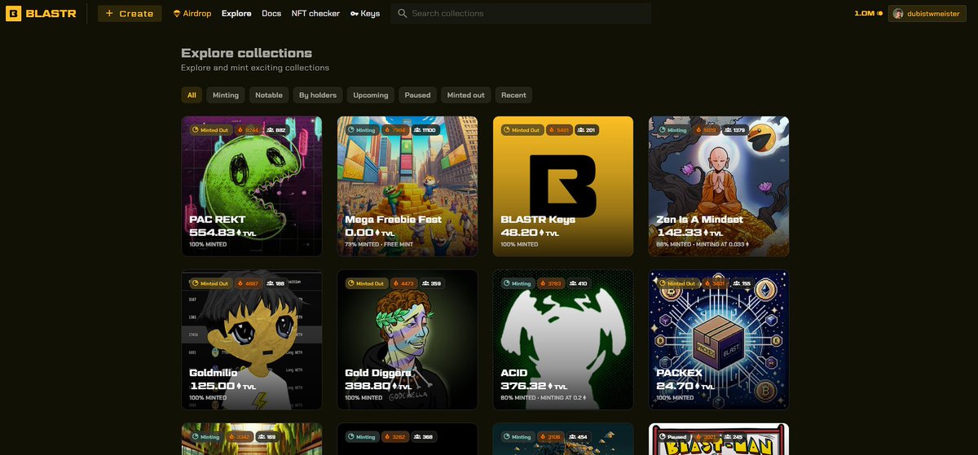The width and height of the screenshot is (978, 455).
Task: Click the 3783 flame badge on ACID
Action: click(x=551, y=283)
